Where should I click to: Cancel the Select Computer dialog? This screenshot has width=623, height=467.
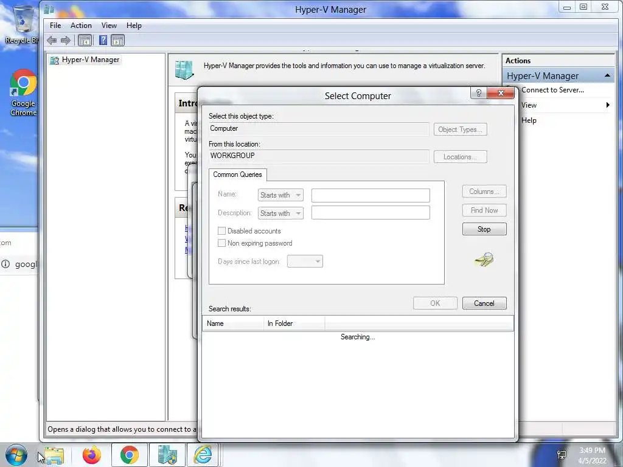click(484, 303)
